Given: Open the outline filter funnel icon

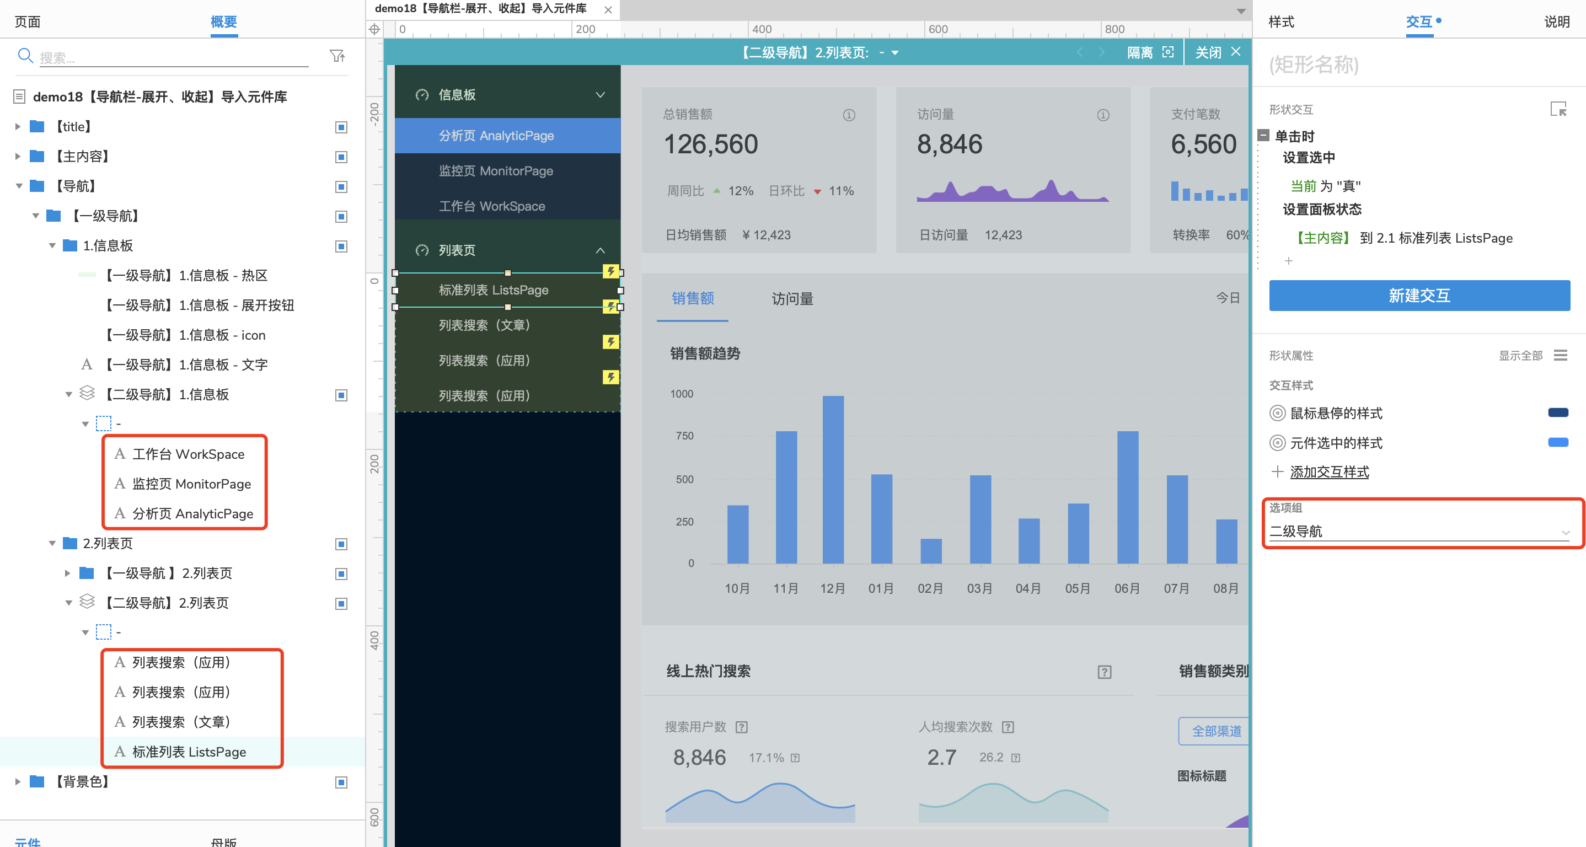Looking at the screenshot, I should pyautogui.click(x=337, y=56).
